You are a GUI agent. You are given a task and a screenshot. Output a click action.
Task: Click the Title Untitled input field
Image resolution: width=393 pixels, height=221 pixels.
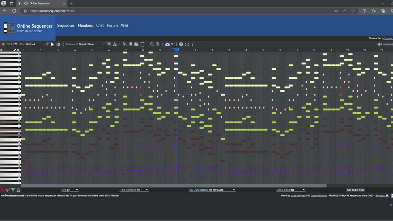pyautogui.click(x=34, y=44)
